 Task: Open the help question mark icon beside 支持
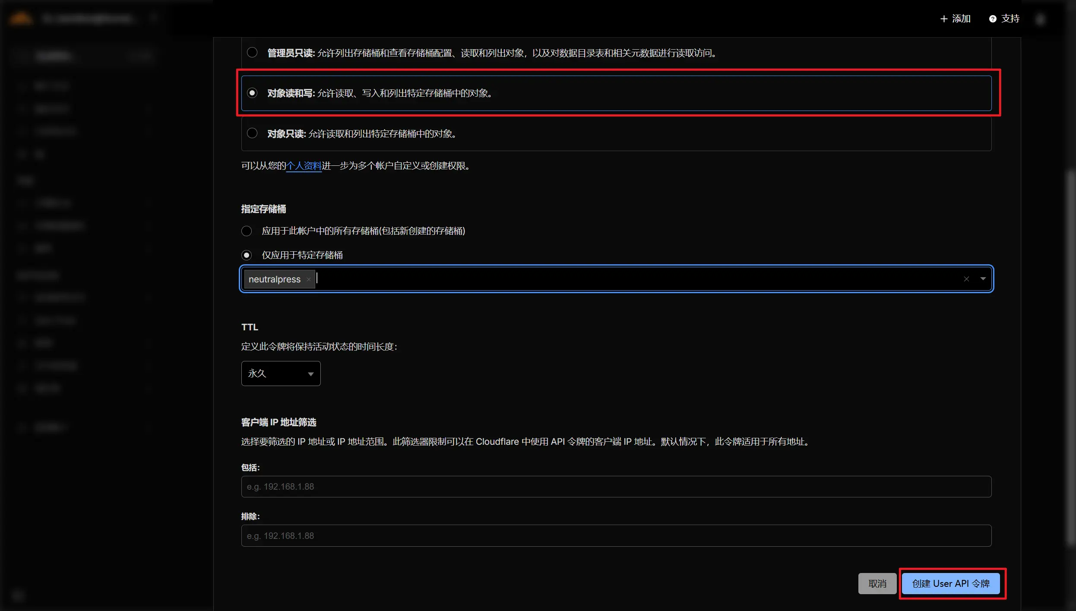[x=993, y=19]
